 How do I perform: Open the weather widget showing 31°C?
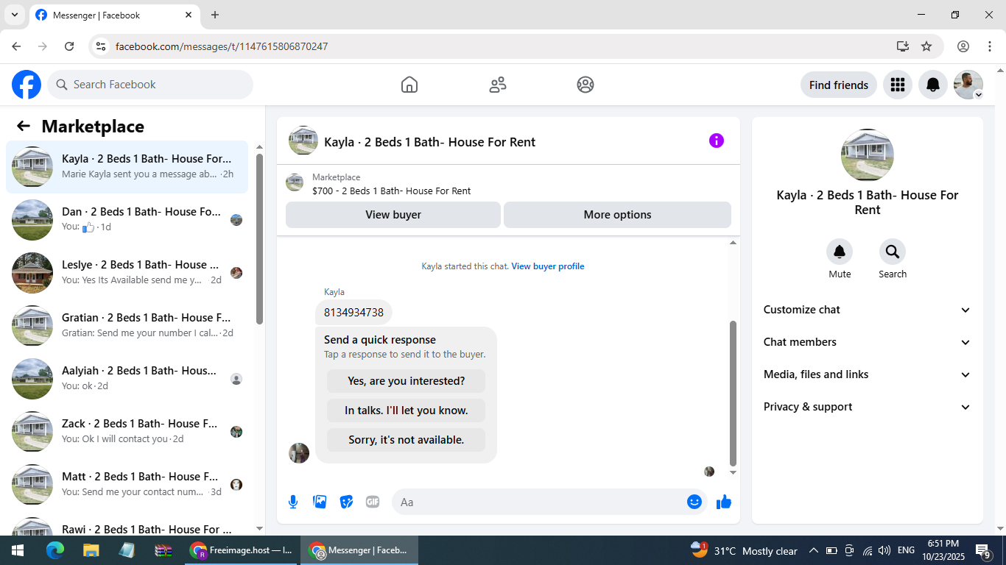[x=744, y=550]
